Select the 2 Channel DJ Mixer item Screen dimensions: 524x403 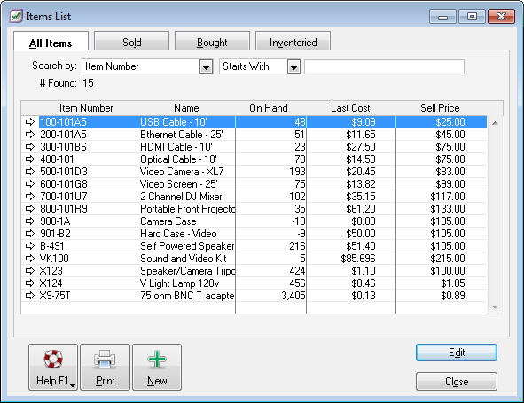pyautogui.click(x=181, y=196)
